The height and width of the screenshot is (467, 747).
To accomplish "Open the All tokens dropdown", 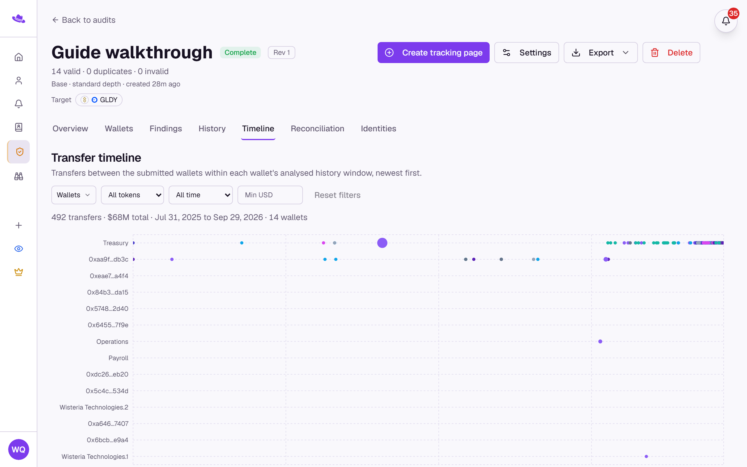I will tap(132, 195).
